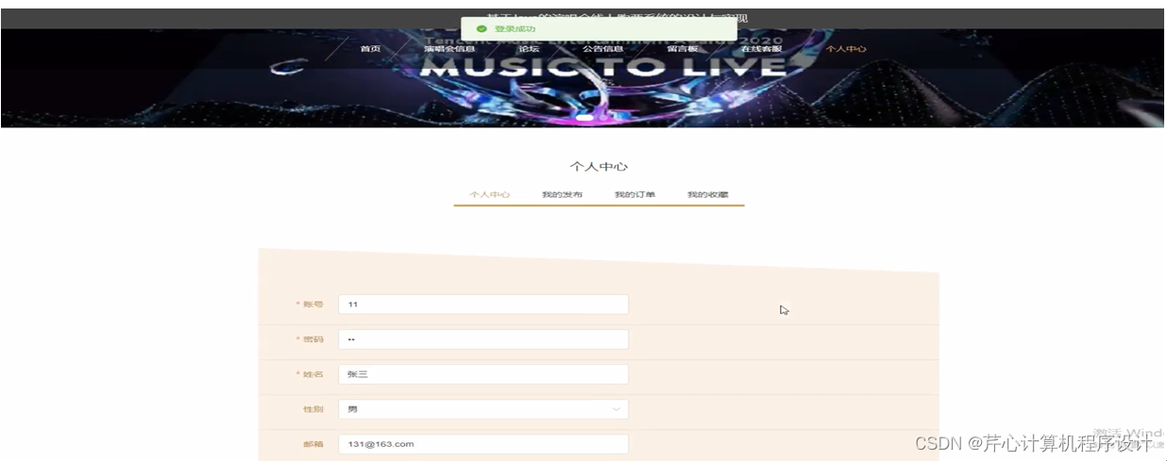Open 演唱会信息 in the top navigation

click(449, 49)
